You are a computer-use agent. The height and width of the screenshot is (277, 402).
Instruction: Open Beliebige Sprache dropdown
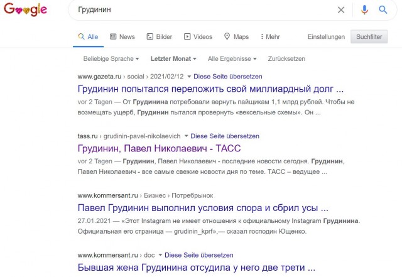pyautogui.click(x=111, y=59)
